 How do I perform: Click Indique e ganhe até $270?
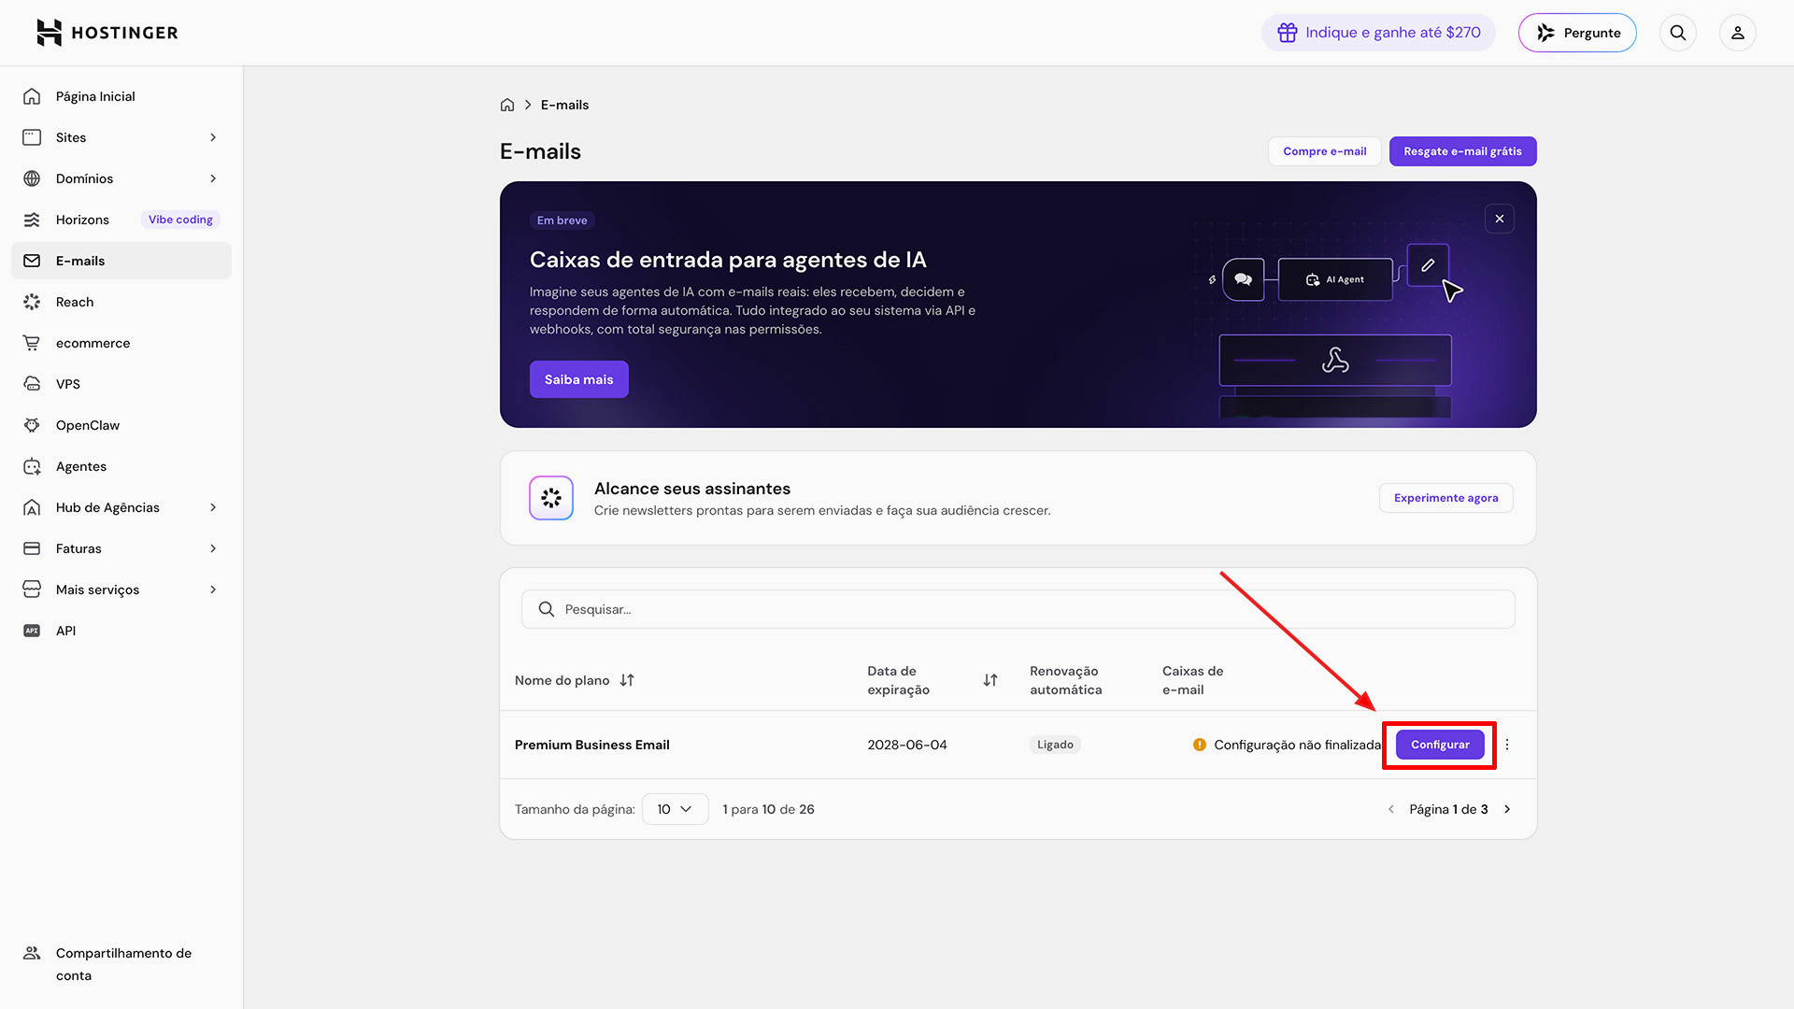point(1378,33)
